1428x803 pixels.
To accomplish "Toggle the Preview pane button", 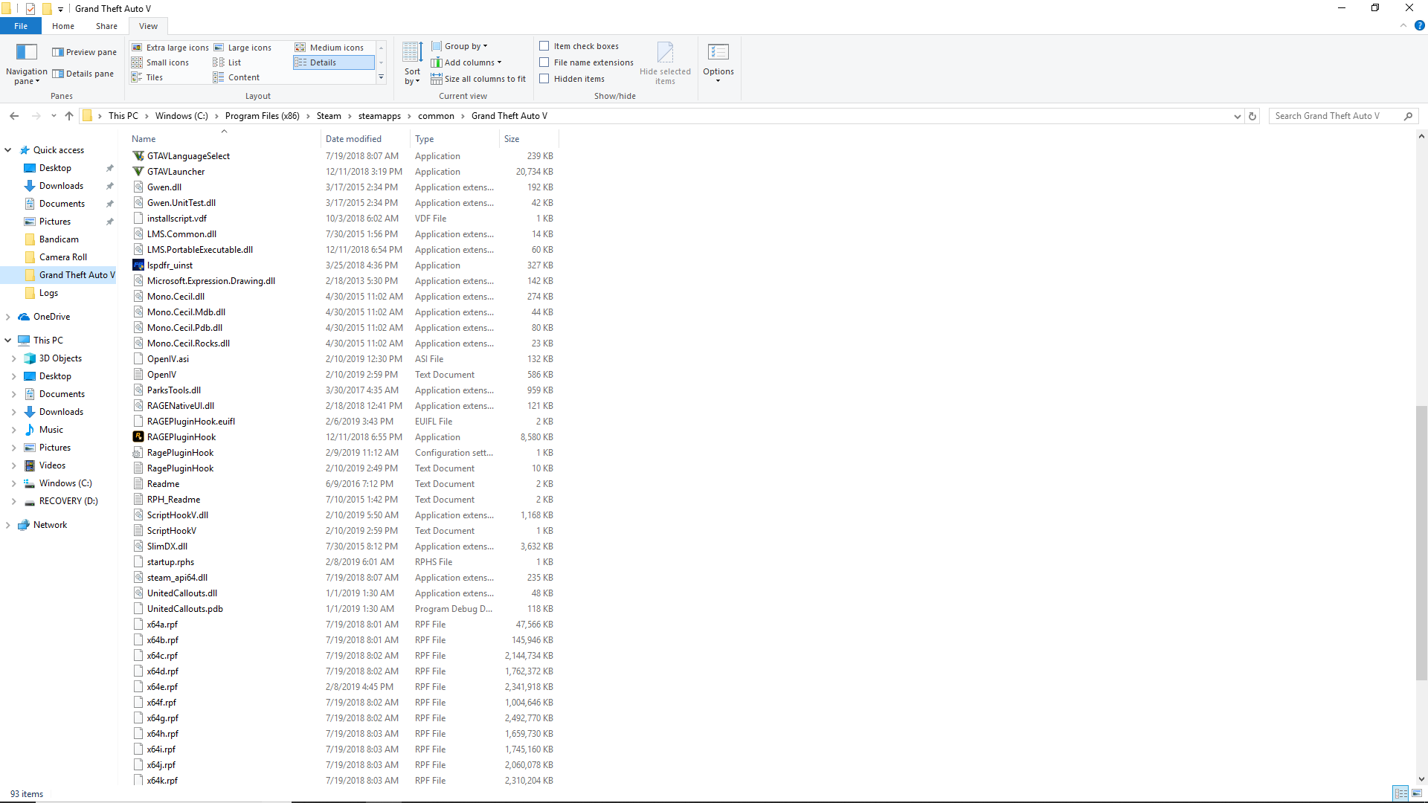I will pyautogui.click(x=84, y=52).
